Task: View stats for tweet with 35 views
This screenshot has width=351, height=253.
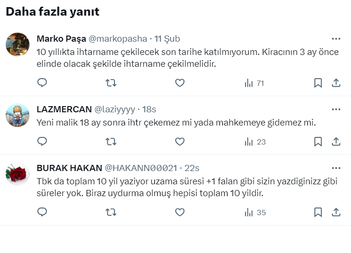Action: tap(255, 212)
